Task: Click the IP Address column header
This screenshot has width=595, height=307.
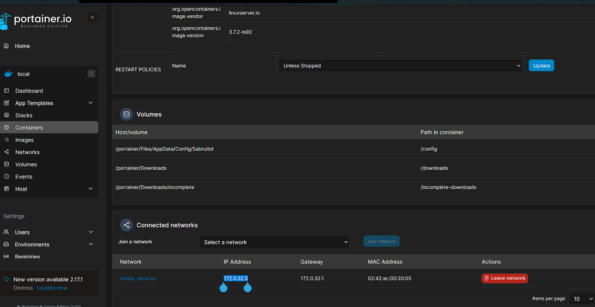Action: (x=237, y=262)
